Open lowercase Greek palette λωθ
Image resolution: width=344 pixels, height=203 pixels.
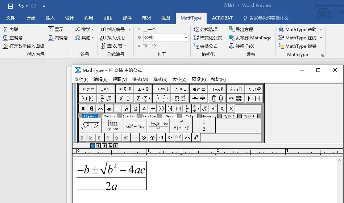(236, 89)
